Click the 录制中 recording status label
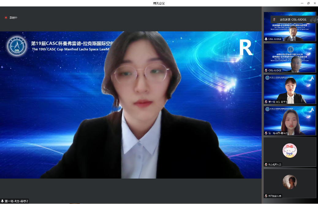The width and height of the screenshot is (318, 204). point(13,18)
